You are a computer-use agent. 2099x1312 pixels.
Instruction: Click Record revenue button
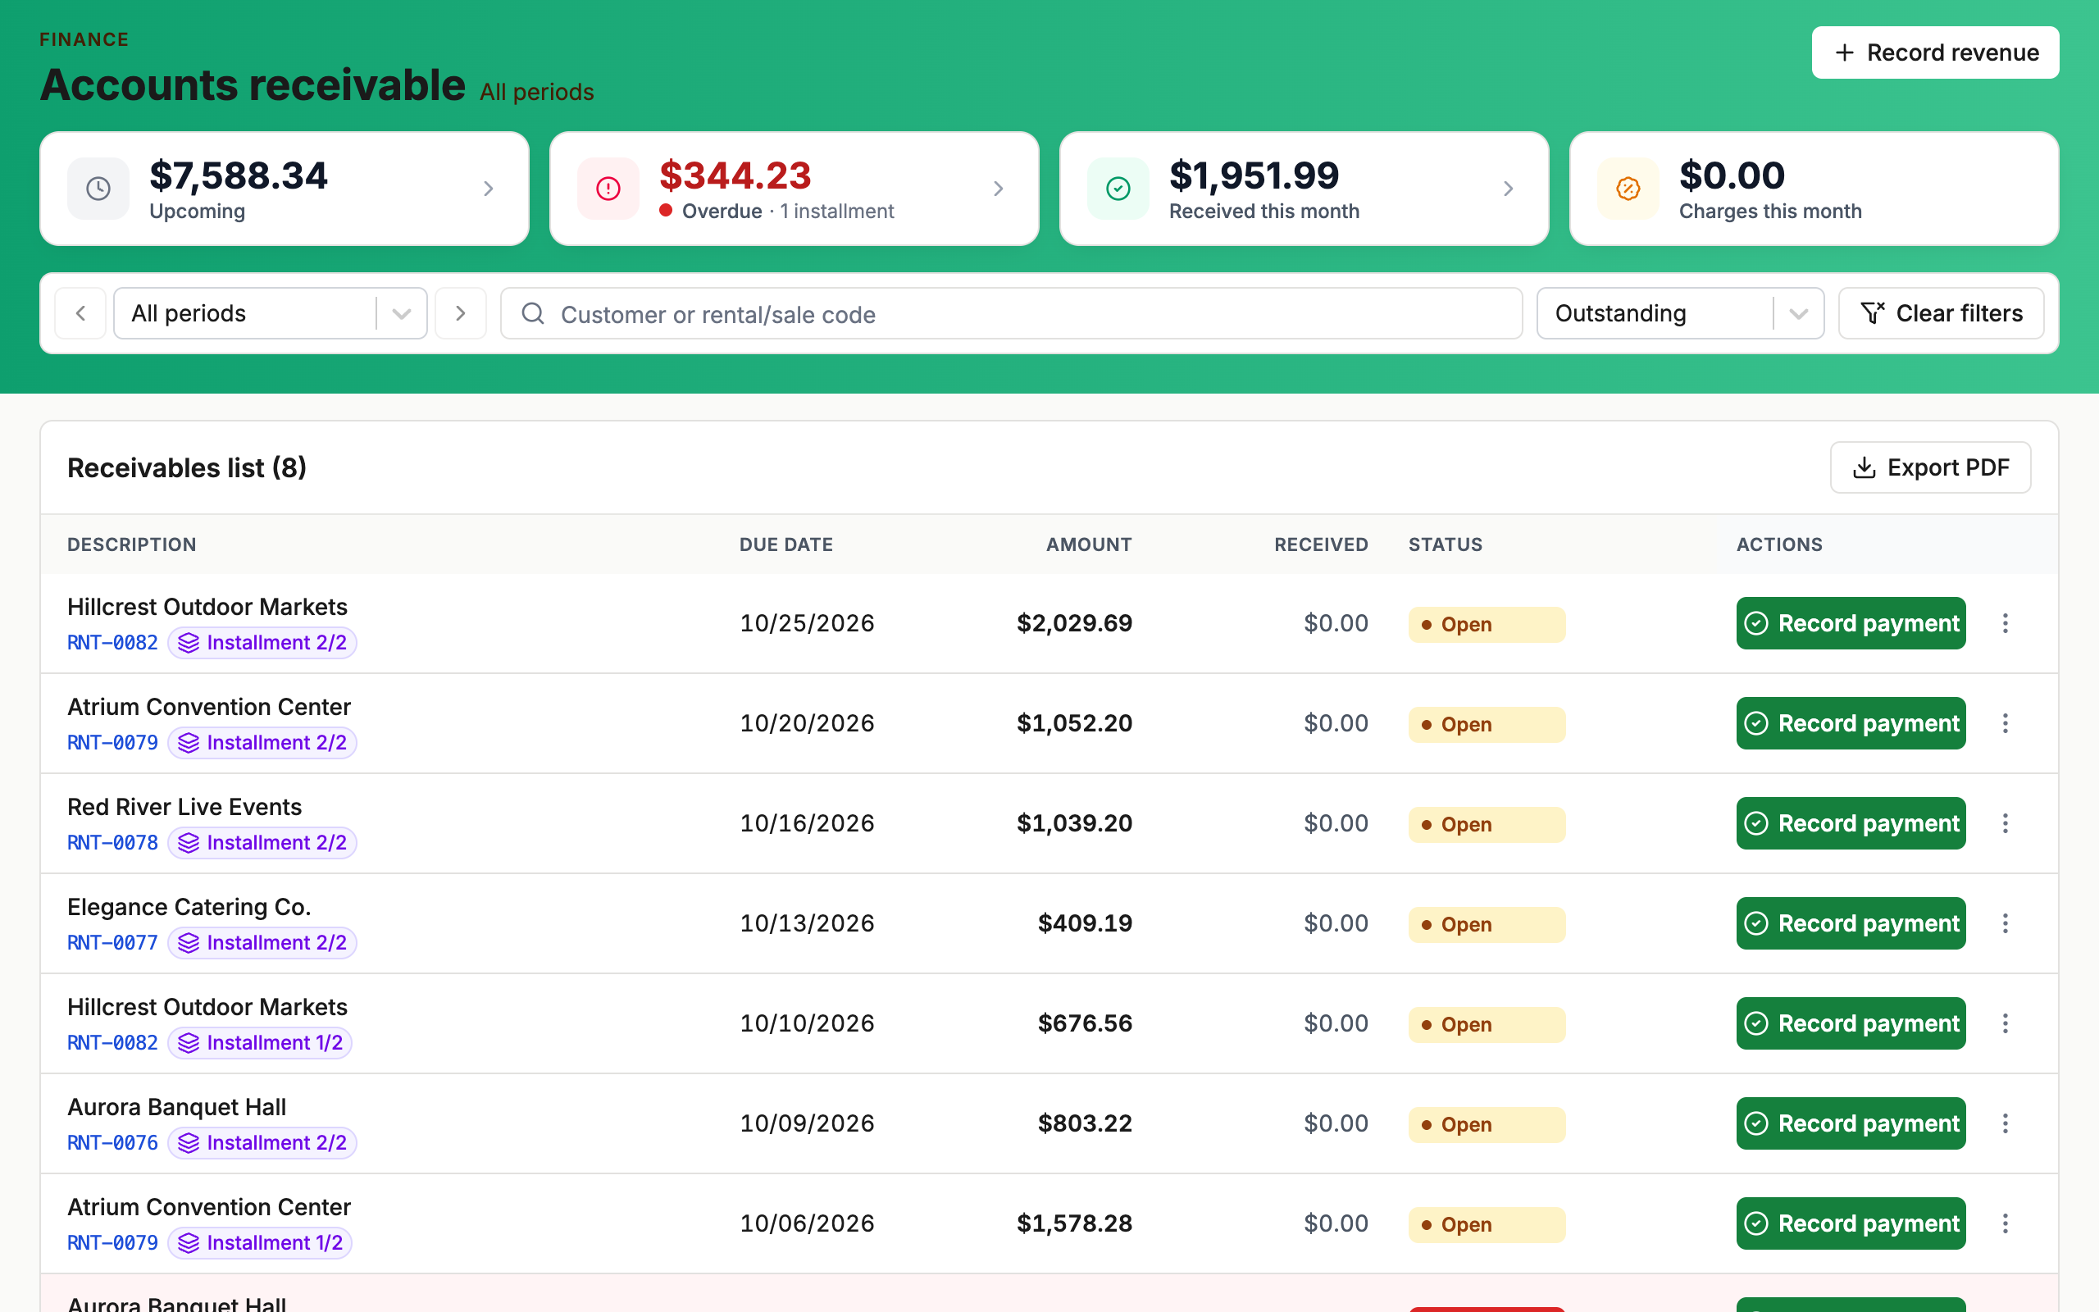click(x=1935, y=52)
